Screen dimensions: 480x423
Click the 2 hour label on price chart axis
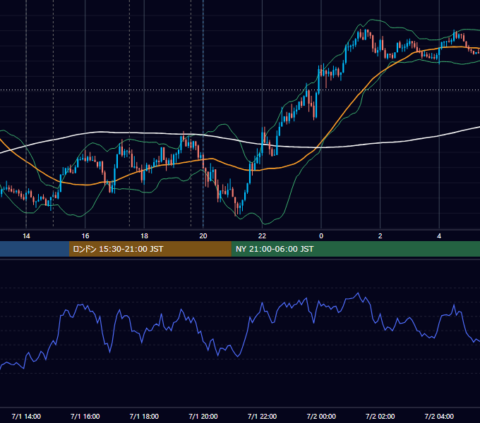pos(380,236)
